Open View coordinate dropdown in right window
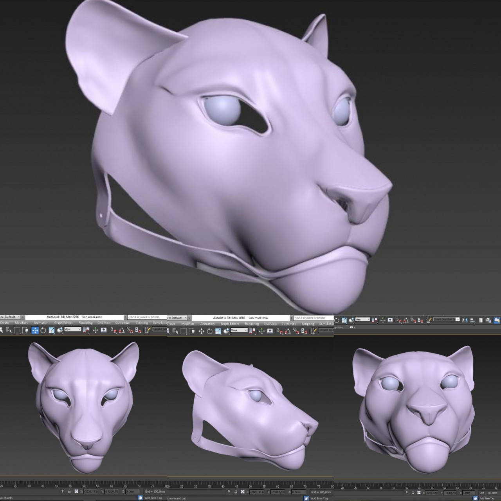This screenshot has height=501, width=501. click(x=362, y=319)
